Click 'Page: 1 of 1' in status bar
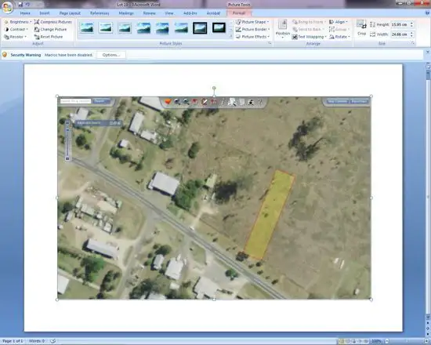This screenshot has width=431, height=345. tap(13, 341)
